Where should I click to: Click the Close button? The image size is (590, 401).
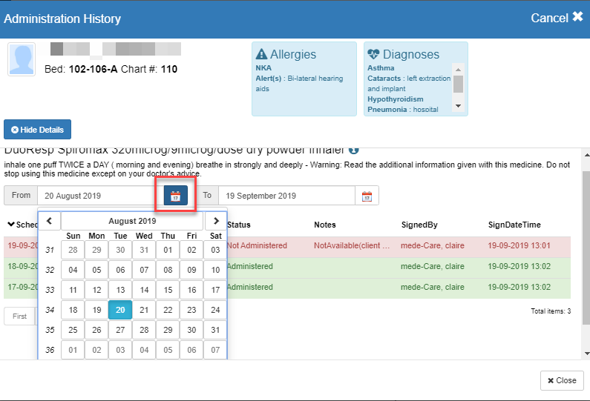[x=562, y=380]
